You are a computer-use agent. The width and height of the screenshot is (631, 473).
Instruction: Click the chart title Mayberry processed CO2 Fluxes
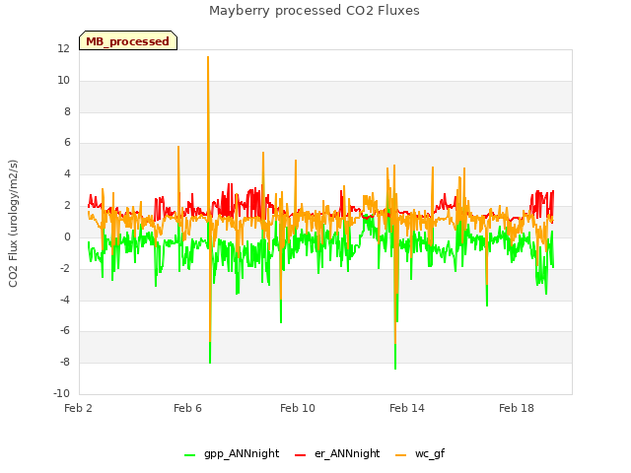tap(315, 11)
